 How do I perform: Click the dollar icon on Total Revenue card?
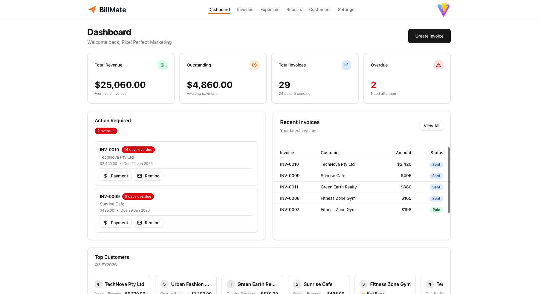(x=162, y=65)
